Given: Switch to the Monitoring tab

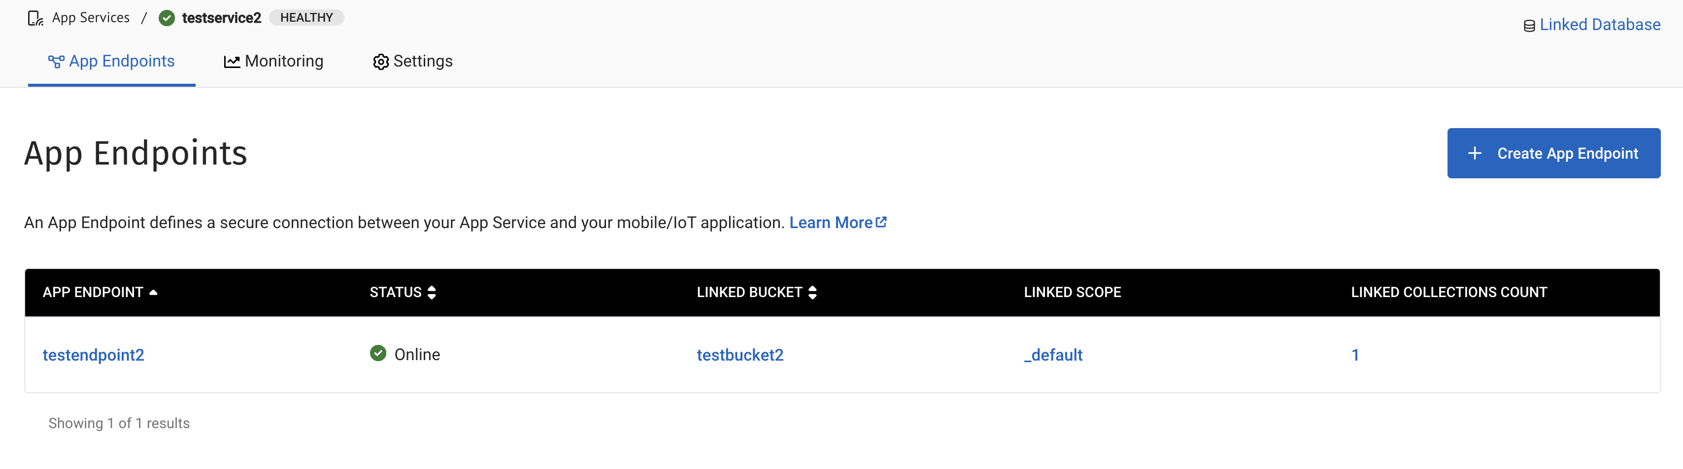Looking at the screenshot, I should 284,61.
